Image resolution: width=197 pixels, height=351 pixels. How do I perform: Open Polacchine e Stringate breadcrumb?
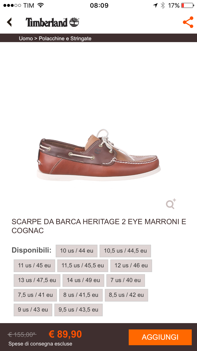pos(65,38)
